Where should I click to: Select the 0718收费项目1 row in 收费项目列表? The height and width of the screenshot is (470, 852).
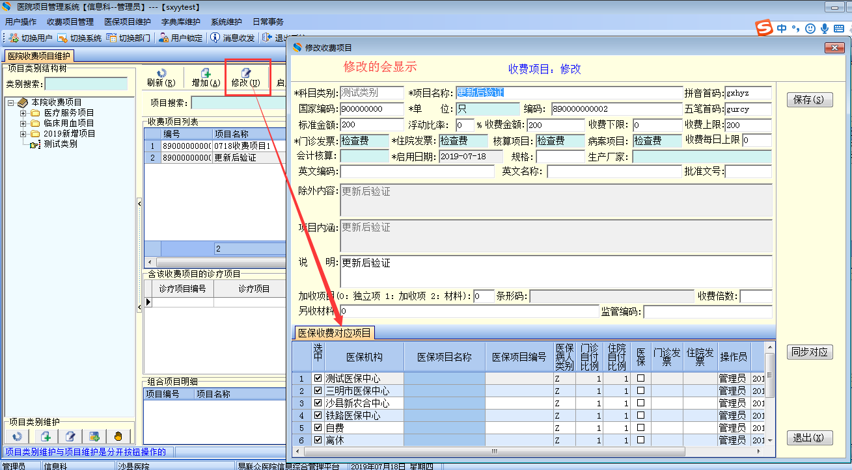(215, 146)
